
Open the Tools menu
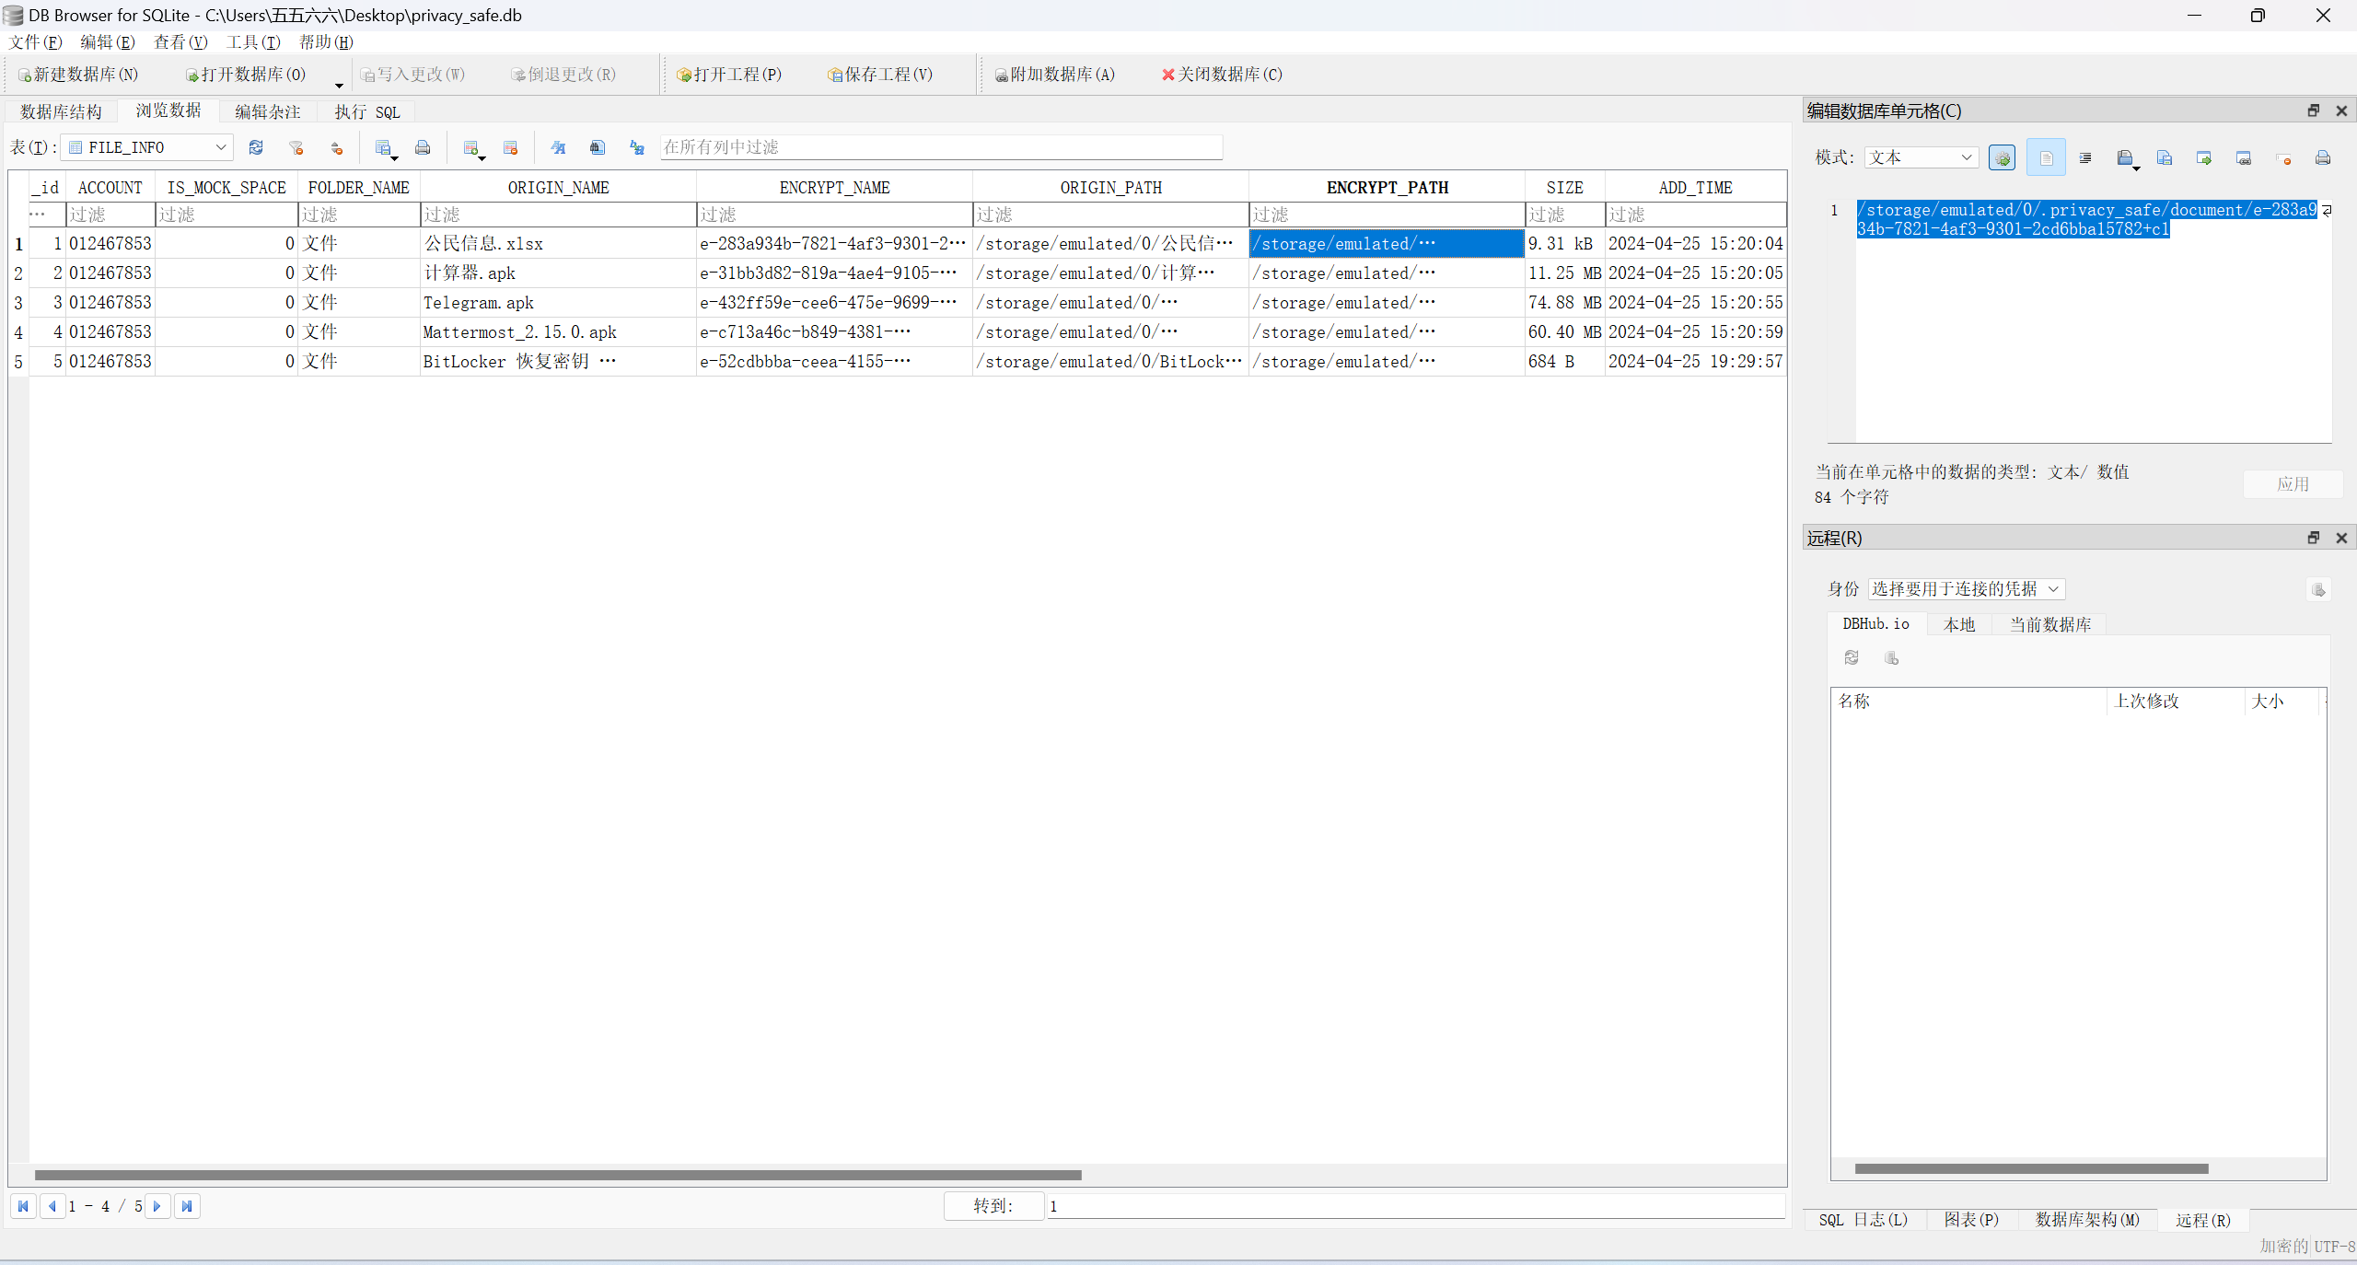tap(252, 42)
